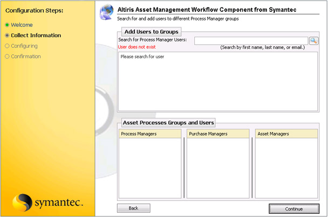Click the 'Search for Process Manager Users:' label
328x217 pixels.
click(153, 40)
